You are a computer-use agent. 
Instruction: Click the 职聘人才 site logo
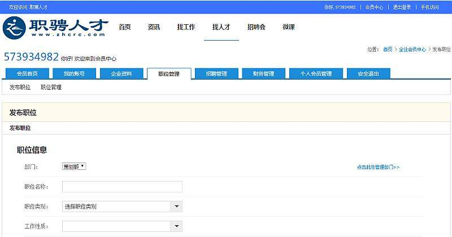pyautogui.click(x=55, y=27)
